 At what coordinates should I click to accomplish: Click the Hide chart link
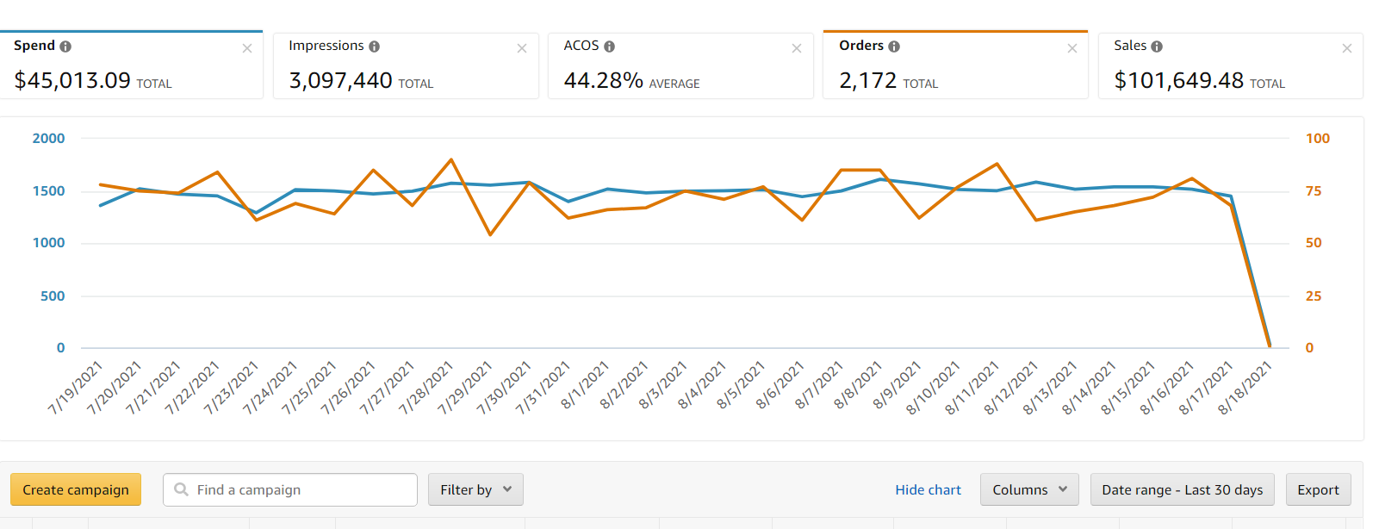(928, 489)
